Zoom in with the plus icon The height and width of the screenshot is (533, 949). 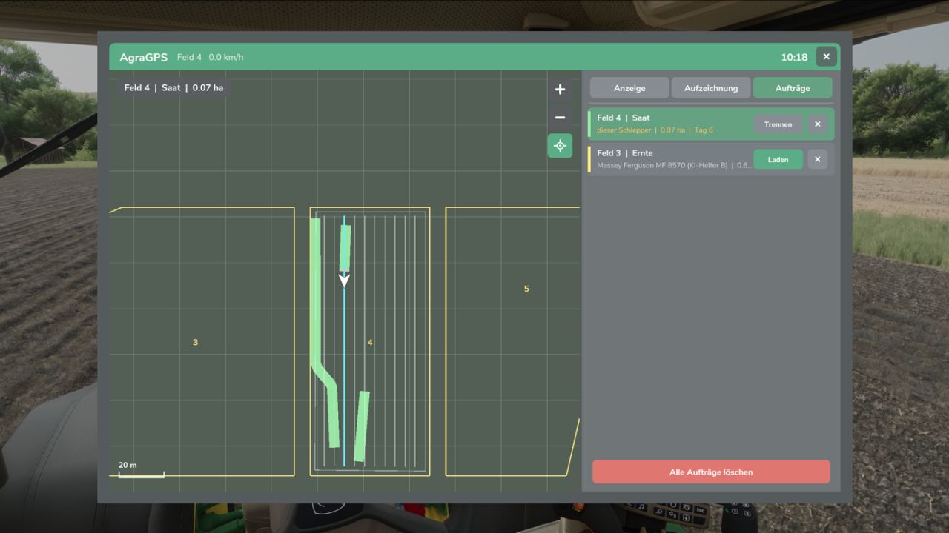click(560, 90)
